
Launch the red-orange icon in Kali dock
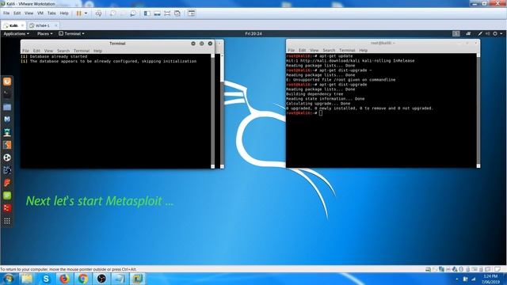tap(7, 183)
